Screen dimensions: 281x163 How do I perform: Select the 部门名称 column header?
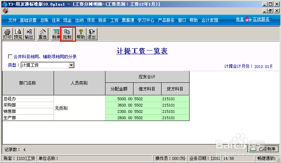tap(28, 83)
